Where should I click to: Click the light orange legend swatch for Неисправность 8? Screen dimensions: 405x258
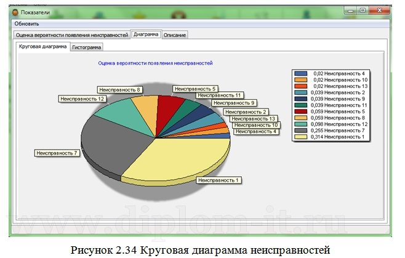301,118
